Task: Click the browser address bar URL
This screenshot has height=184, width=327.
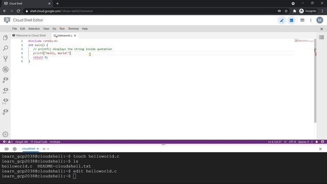Action: (x=61, y=11)
